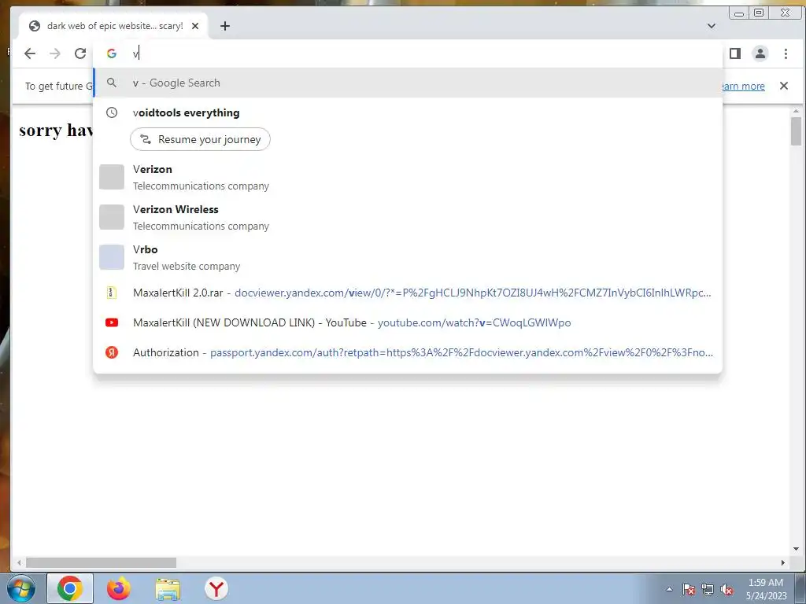The height and width of the screenshot is (604, 806).
Task: Click the vertical scrollbar thumb
Action: [797, 131]
